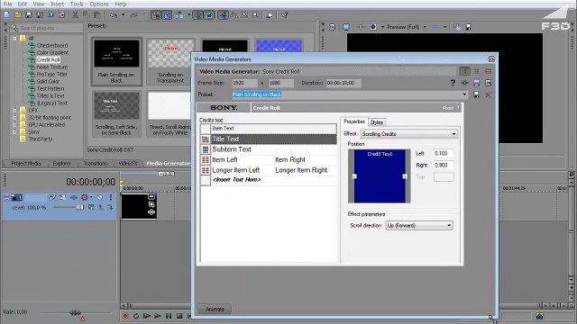Image resolution: width=577 pixels, height=324 pixels.
Task: Toggle Mute on the video track
Action: click(x=100, y=197)
